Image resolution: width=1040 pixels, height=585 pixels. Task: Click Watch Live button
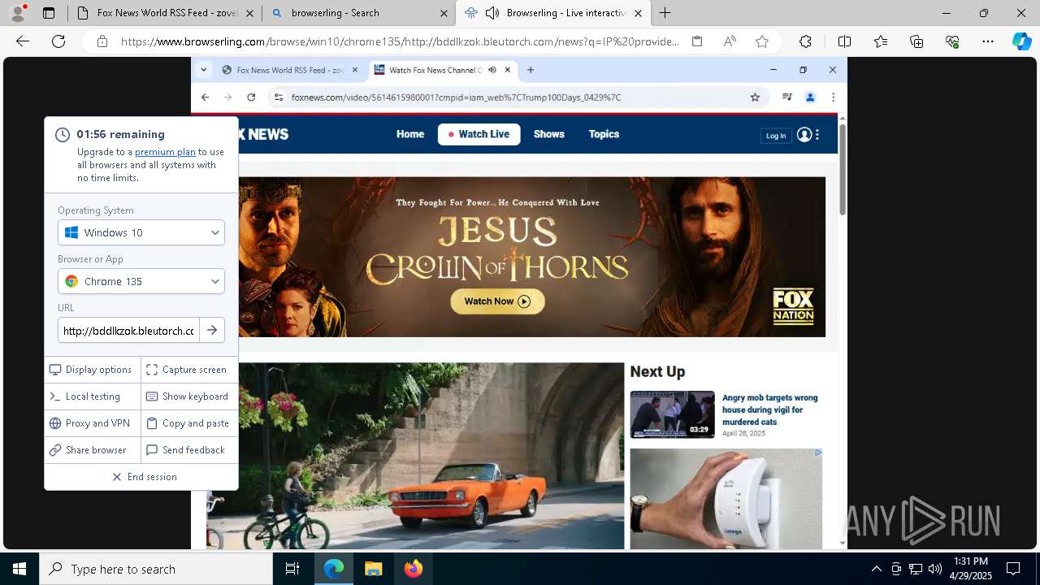pyautogui.click(x=479, y=134)
